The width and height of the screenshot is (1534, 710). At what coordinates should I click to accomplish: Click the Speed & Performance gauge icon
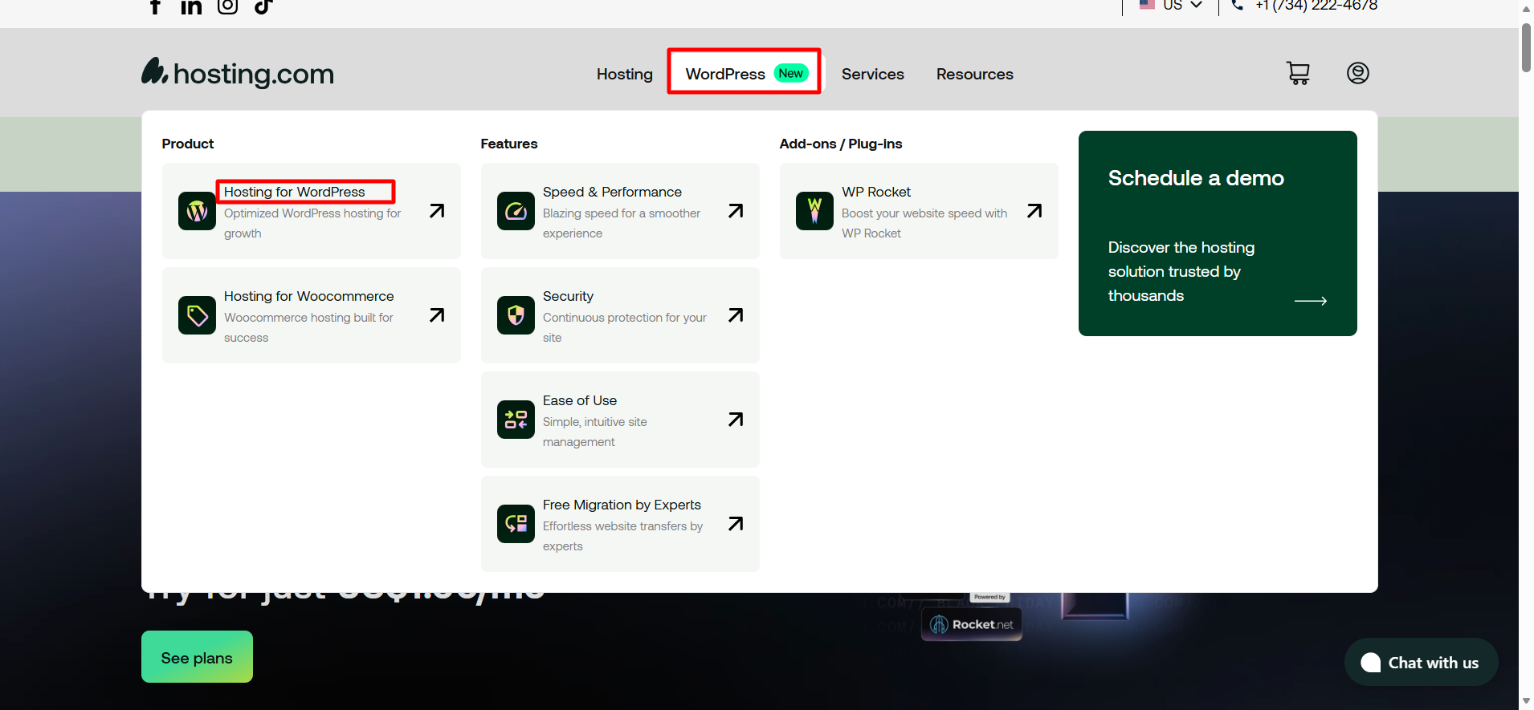(516, 211)
